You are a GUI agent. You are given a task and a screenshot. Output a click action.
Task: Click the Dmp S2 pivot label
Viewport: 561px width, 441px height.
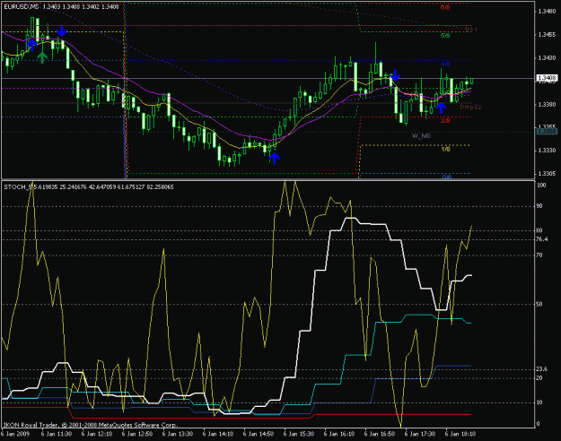pos(470,108)
